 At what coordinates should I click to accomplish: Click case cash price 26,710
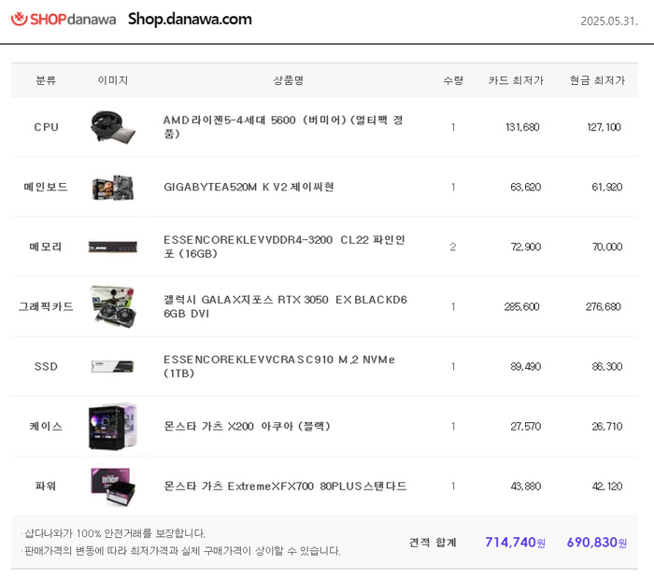pyautogui.click(x=607, y=427)
